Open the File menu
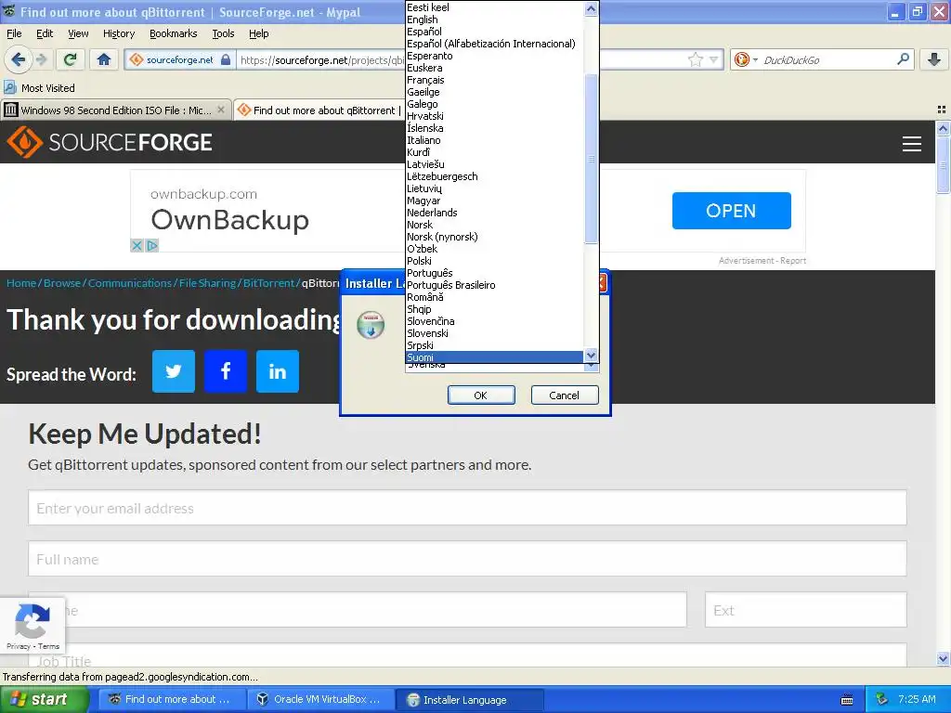Viewport: 951px width, 713px height. click(14, 33)
